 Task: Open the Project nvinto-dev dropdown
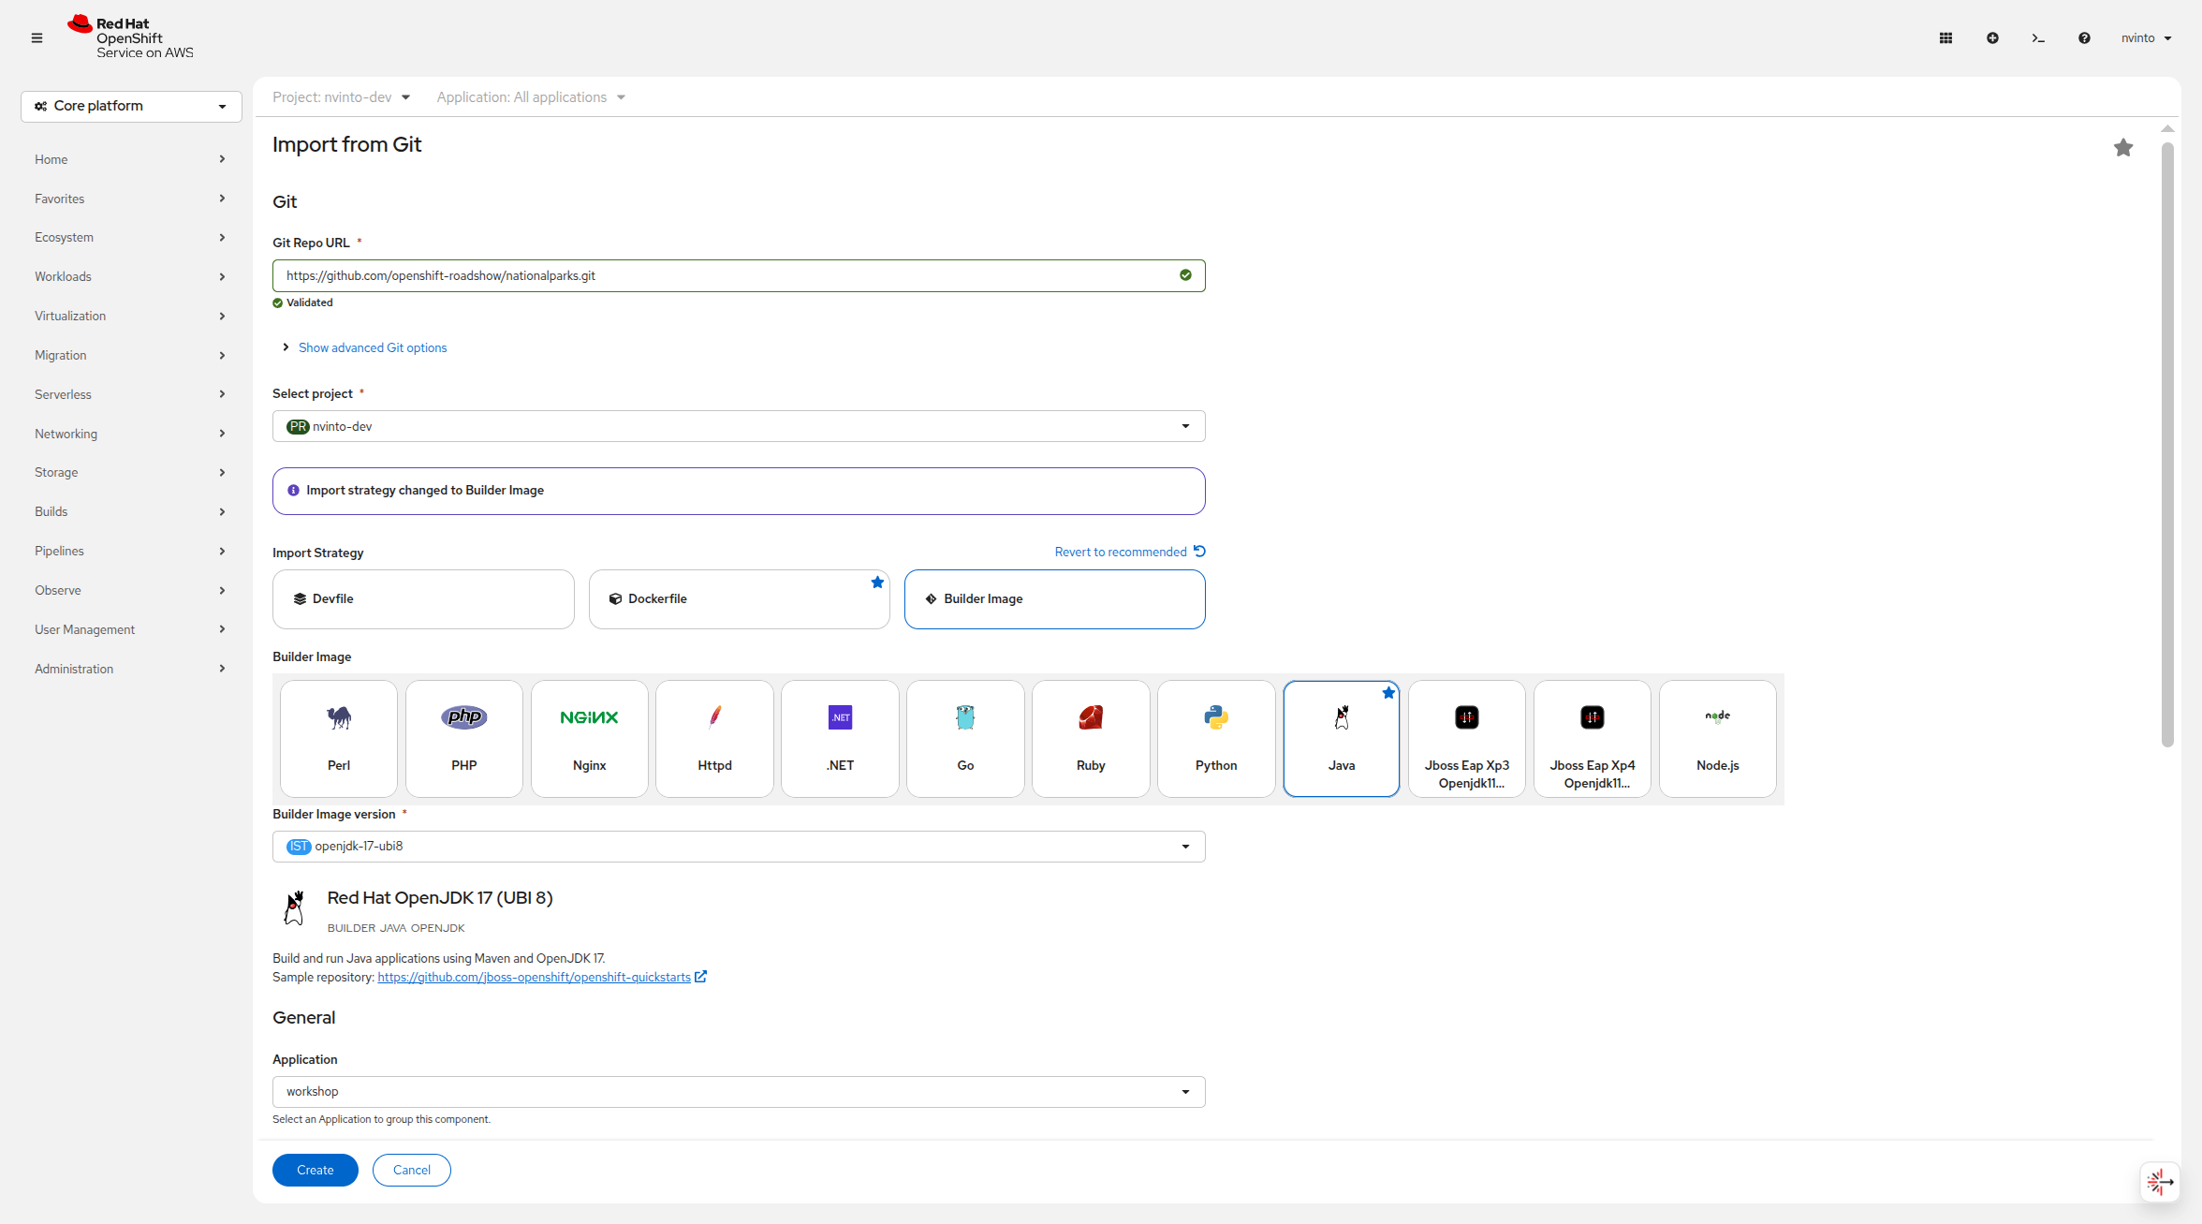pyautogui.click(x=342, y=97)
